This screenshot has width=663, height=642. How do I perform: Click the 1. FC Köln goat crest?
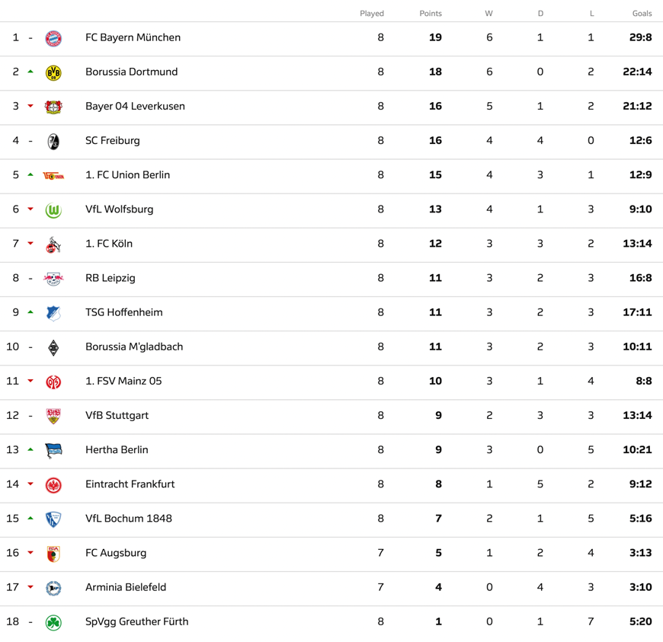tap(53, 244)
